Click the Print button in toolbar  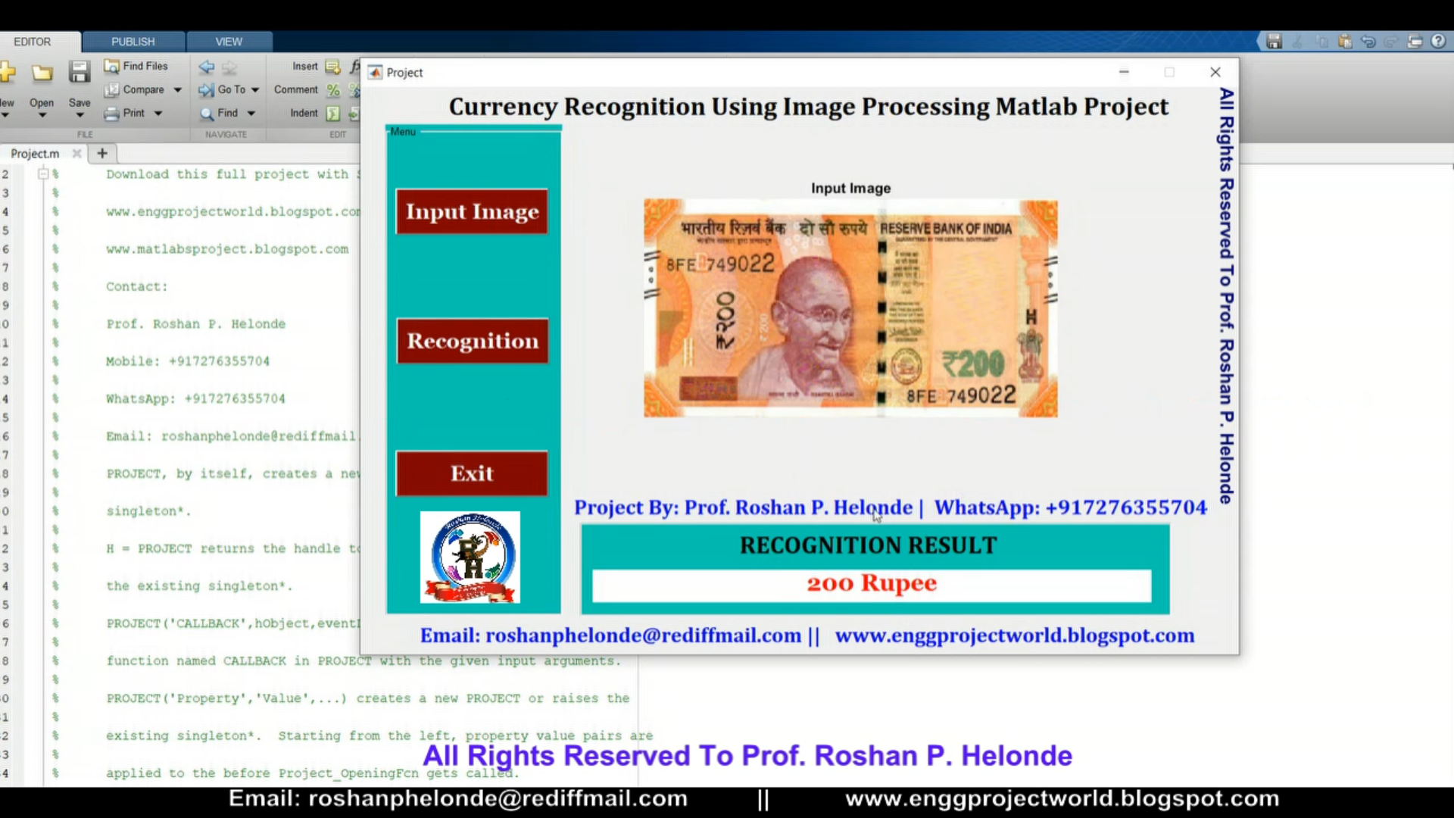[x=125, y=113]
